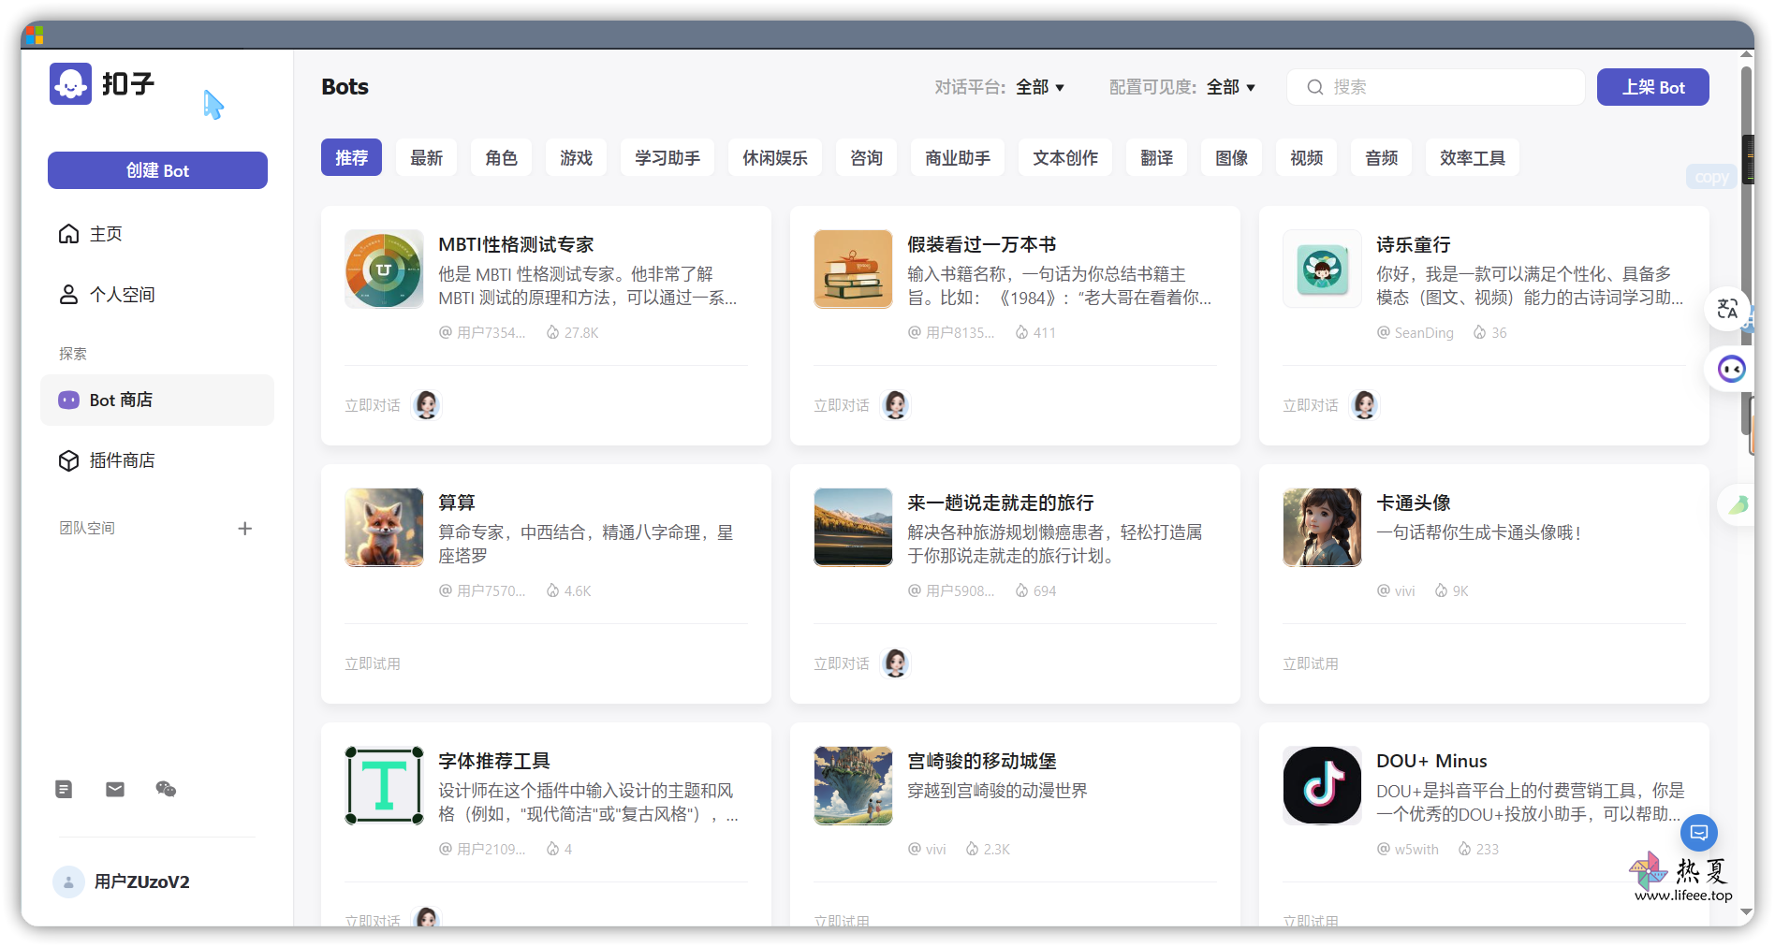
Task: Switch to the 学习助手 tab
Action: pos(667,158)
